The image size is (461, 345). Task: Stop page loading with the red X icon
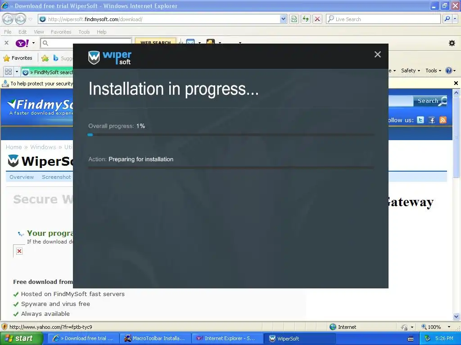tap(317, 19)
